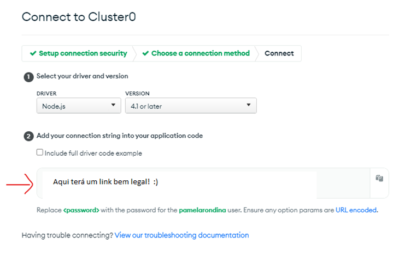Enable Include full driver code example
This screenshot has height=257, width=393.
(x=40, y=152)
